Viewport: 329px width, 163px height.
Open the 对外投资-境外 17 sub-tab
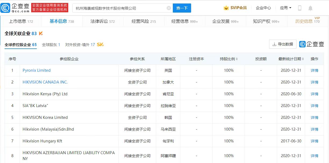coord(80,45)
